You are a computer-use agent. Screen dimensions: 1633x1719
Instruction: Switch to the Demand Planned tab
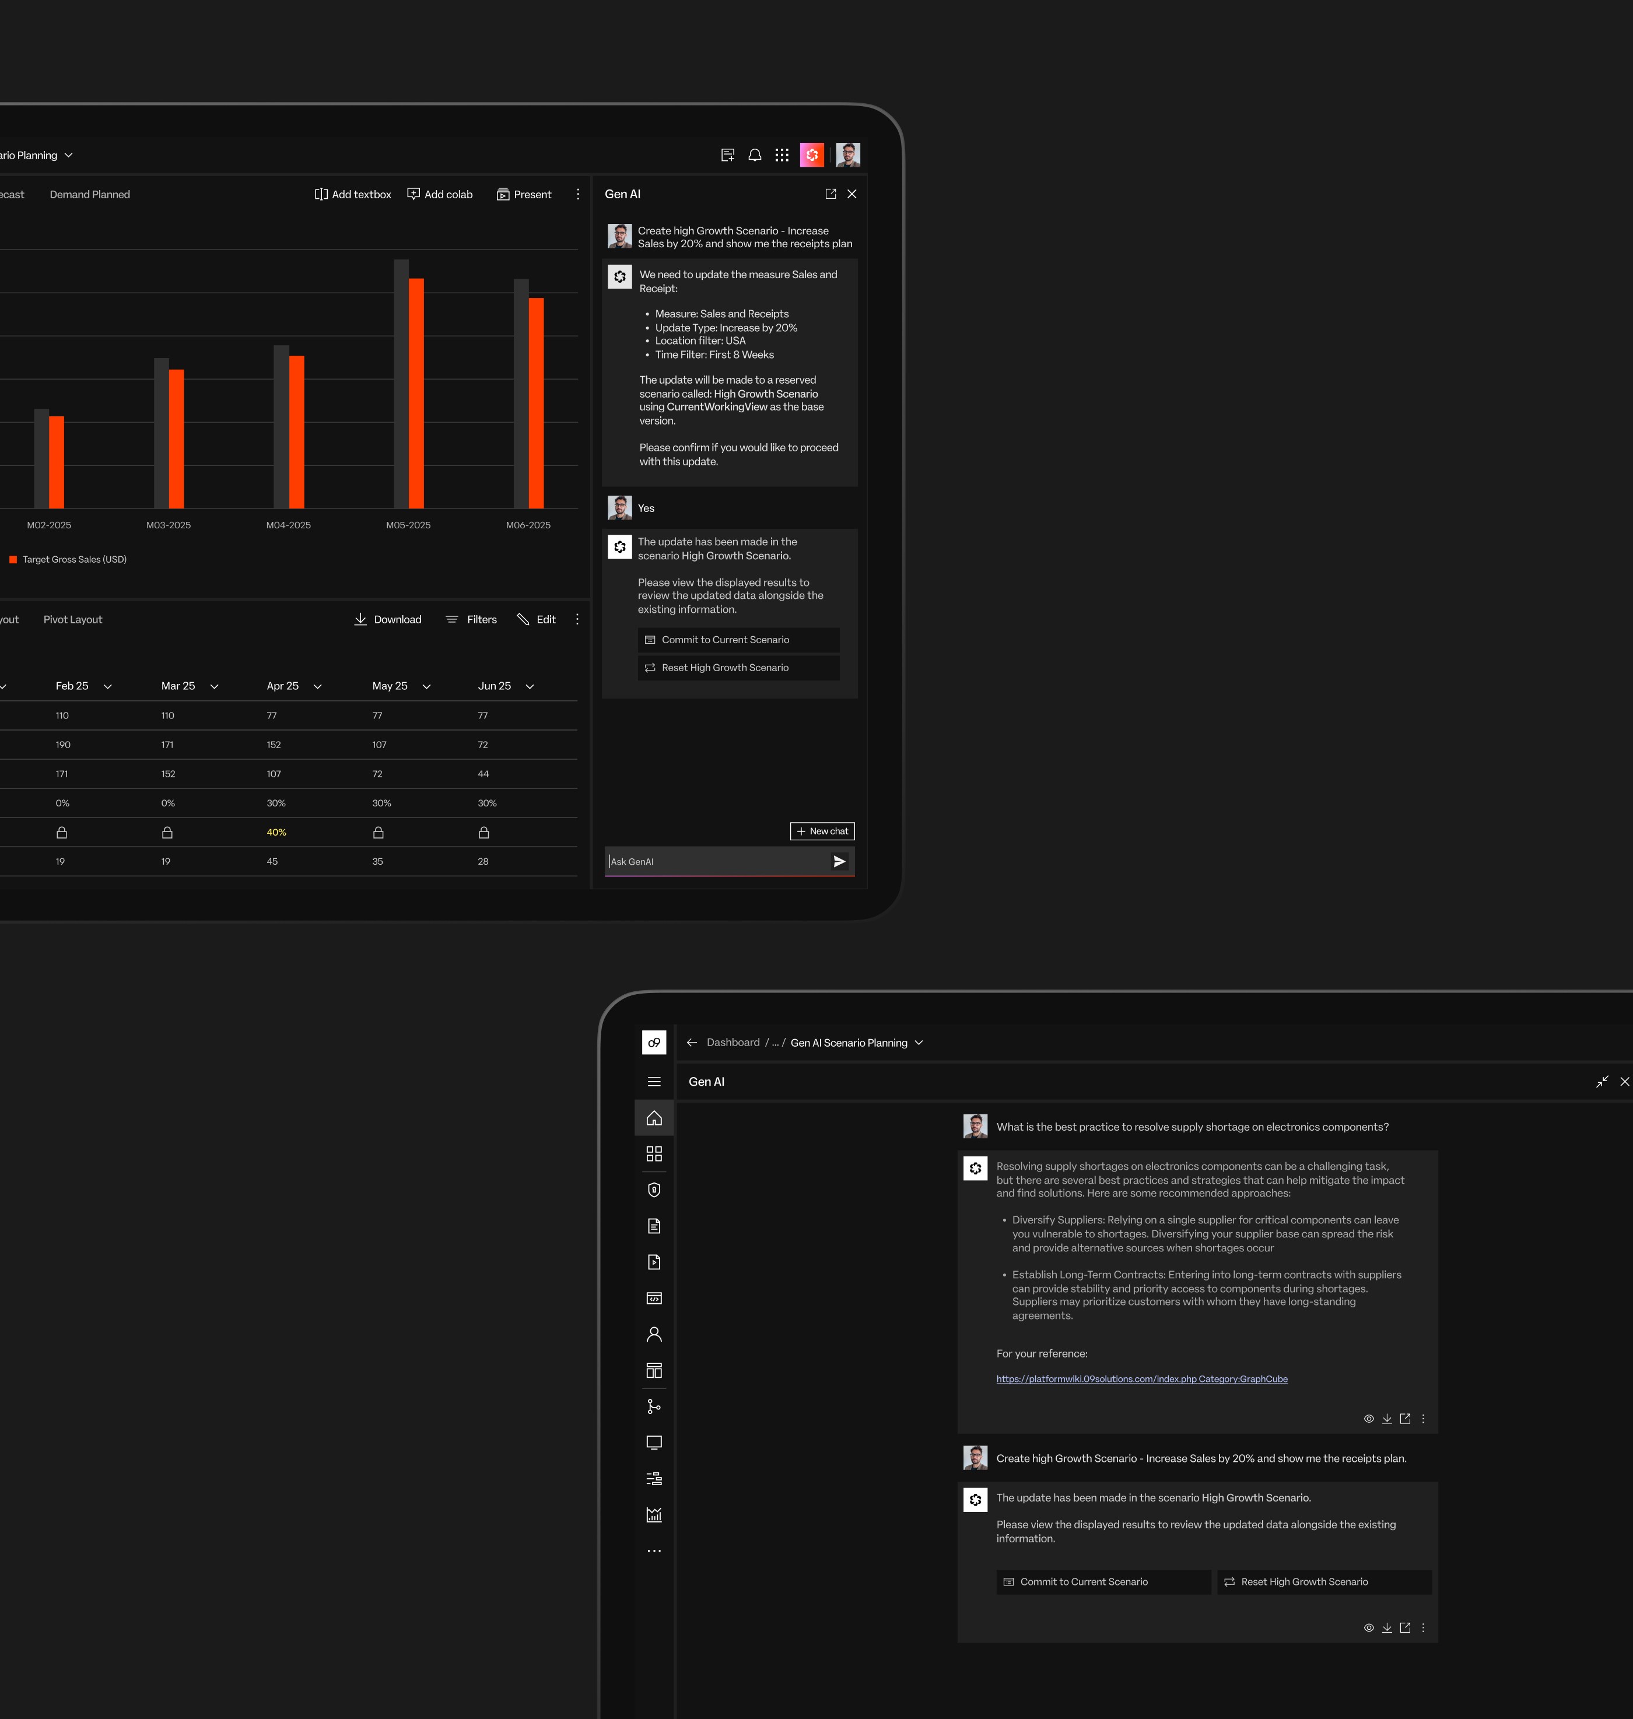(90, 194)
